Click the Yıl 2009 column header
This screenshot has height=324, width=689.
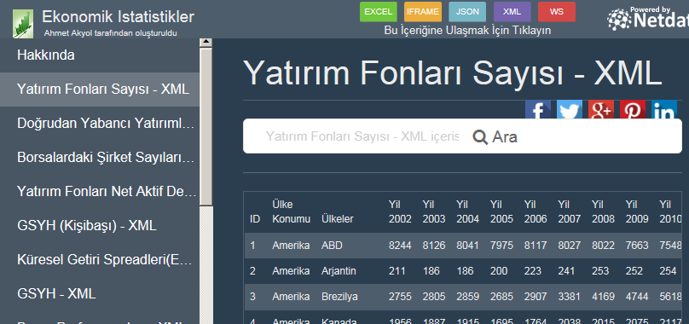[x=637, y=211]
